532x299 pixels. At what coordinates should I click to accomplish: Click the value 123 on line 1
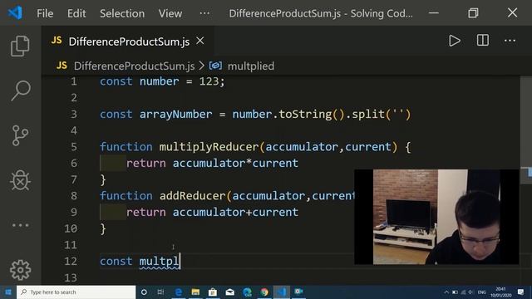click(x=209, y=81)
